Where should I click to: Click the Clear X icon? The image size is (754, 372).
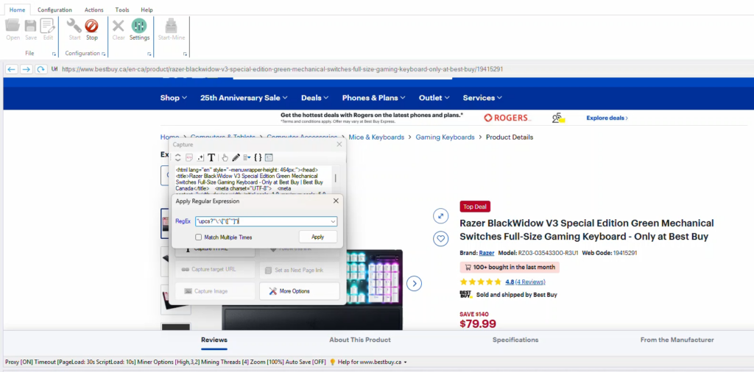(119, 26)
